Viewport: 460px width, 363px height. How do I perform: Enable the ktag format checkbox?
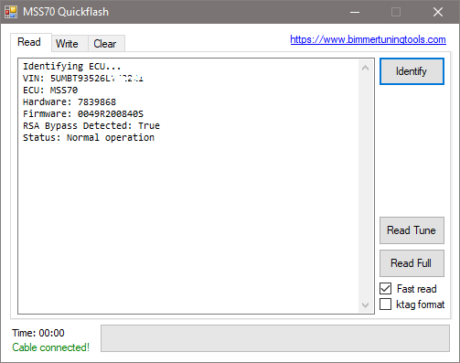tap(386, 304)
